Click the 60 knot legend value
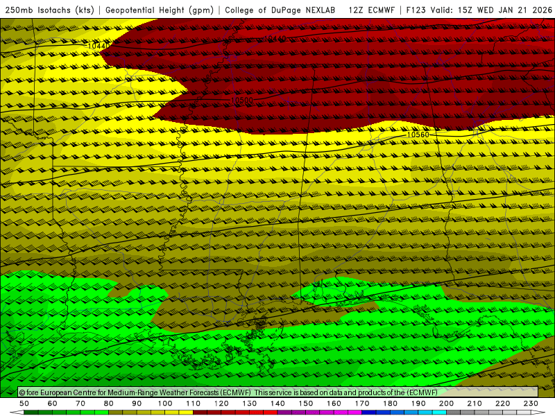The height and width of the screenshot is (416, 555). click(x=53, y=404)
